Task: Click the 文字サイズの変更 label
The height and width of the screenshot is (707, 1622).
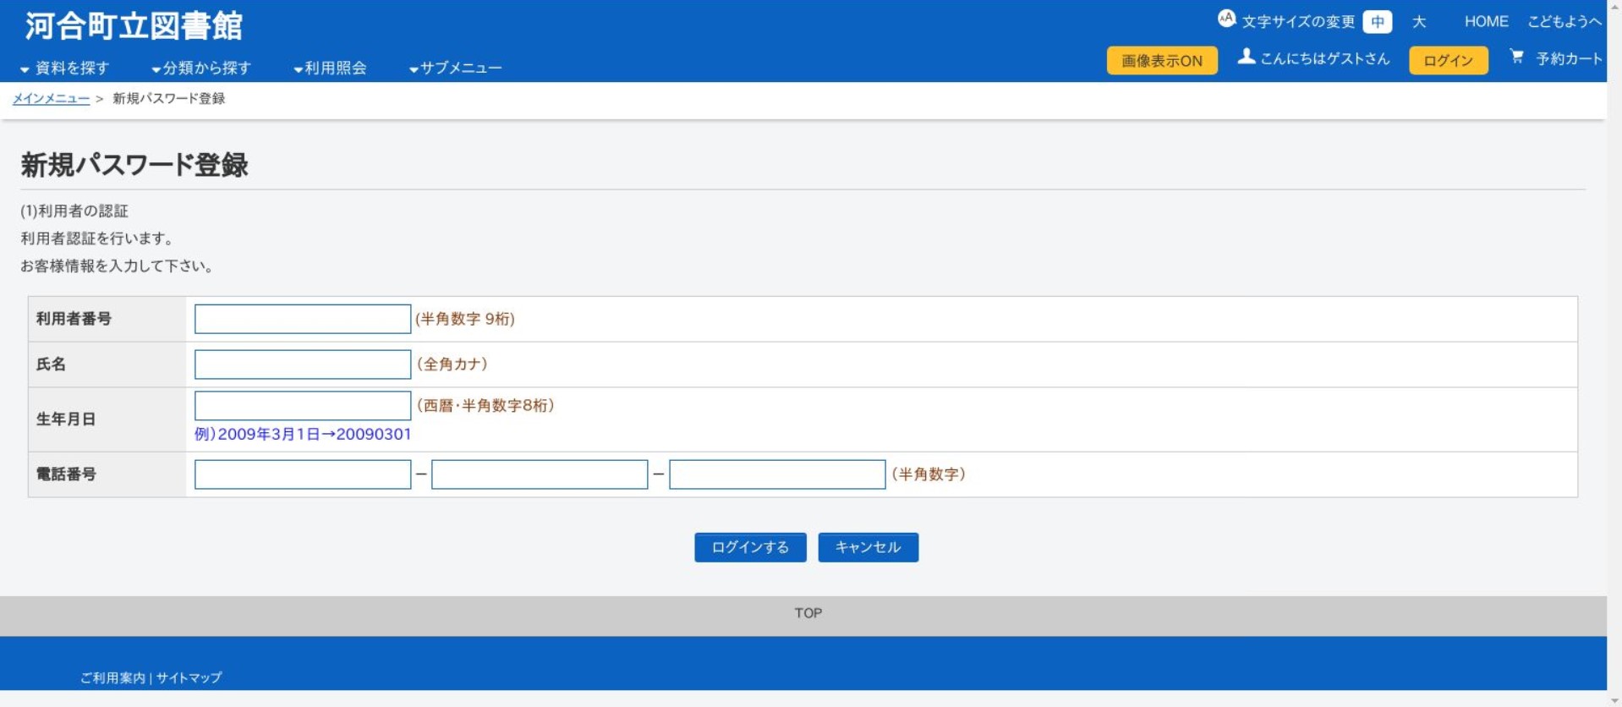Action: pos(1298,22)
